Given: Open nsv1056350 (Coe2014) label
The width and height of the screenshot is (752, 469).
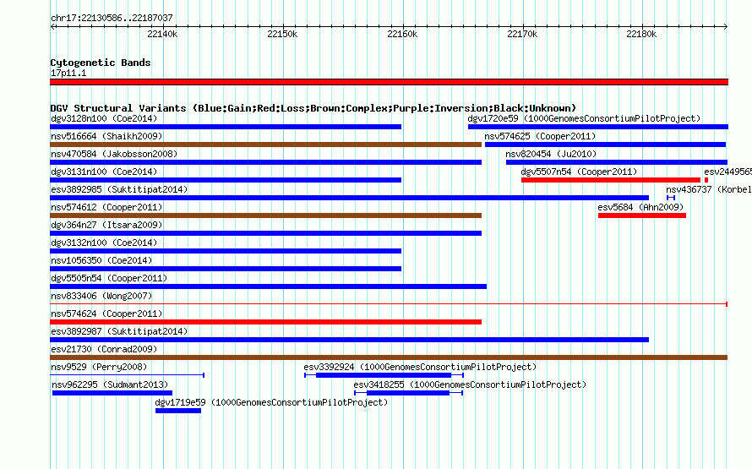Looking at the screenshot, I should point(101,260).
